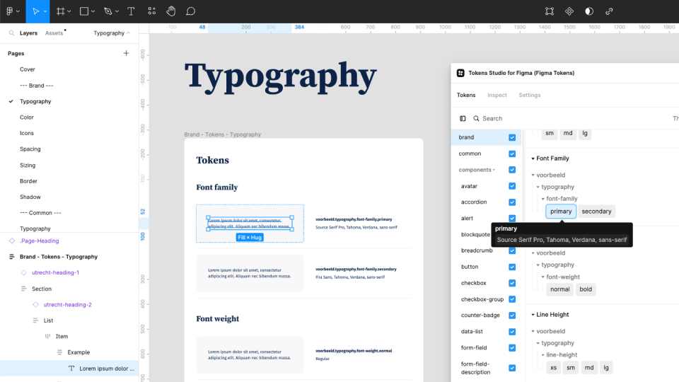
Task: Switch to the Assets tab
Action: 54,33
